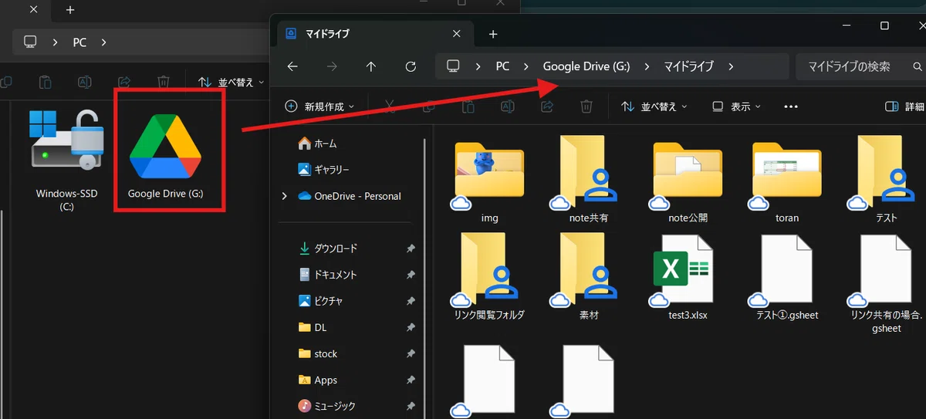Click PC breadcrumb in the back window
This screenshot has height=419, width=926.
coord(80,42)
